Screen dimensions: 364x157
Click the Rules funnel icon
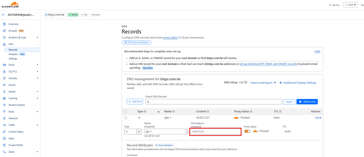[x=4, y=112]
